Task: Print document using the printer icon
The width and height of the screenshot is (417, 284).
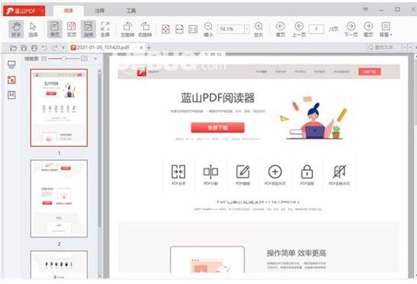Action: click(x=34, y=47)
